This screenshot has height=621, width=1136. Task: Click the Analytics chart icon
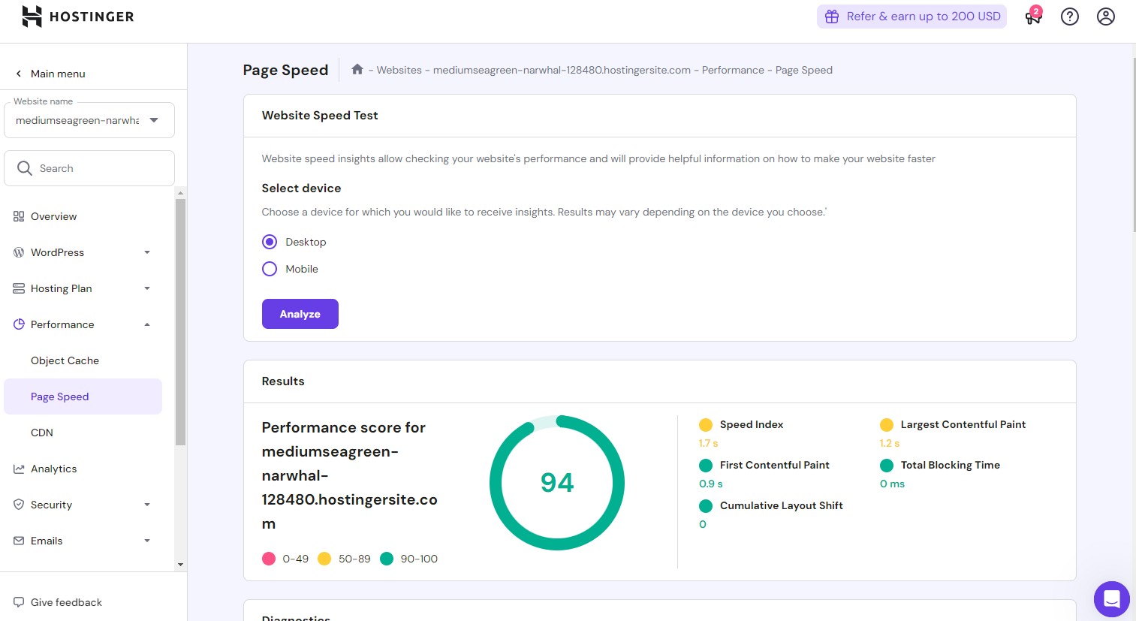click(19, 469)
